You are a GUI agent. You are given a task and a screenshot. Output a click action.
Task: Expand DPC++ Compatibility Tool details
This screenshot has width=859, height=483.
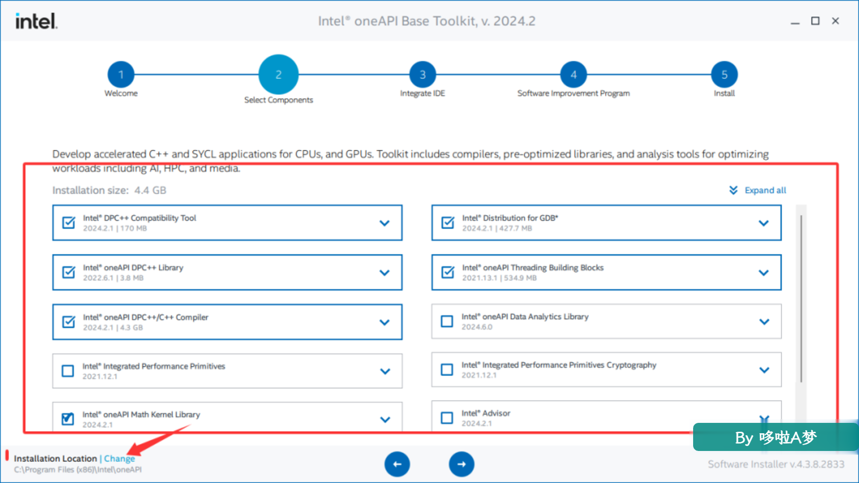[385, 223]
